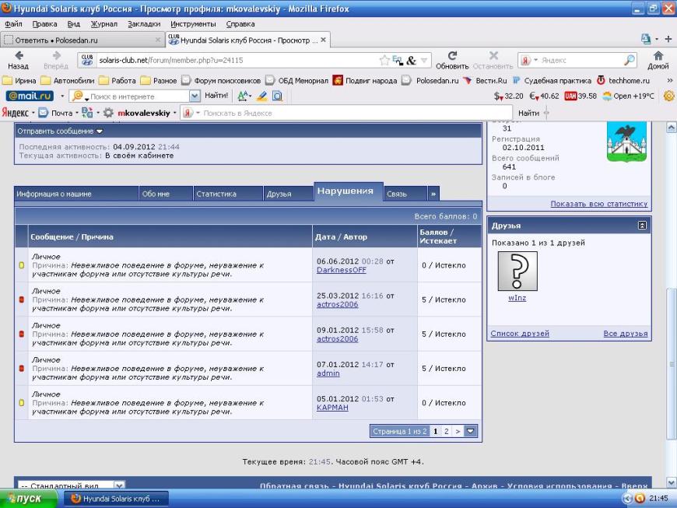Open the Закладки menu
This screenshot has width=677, height=508.
[143, 24]
